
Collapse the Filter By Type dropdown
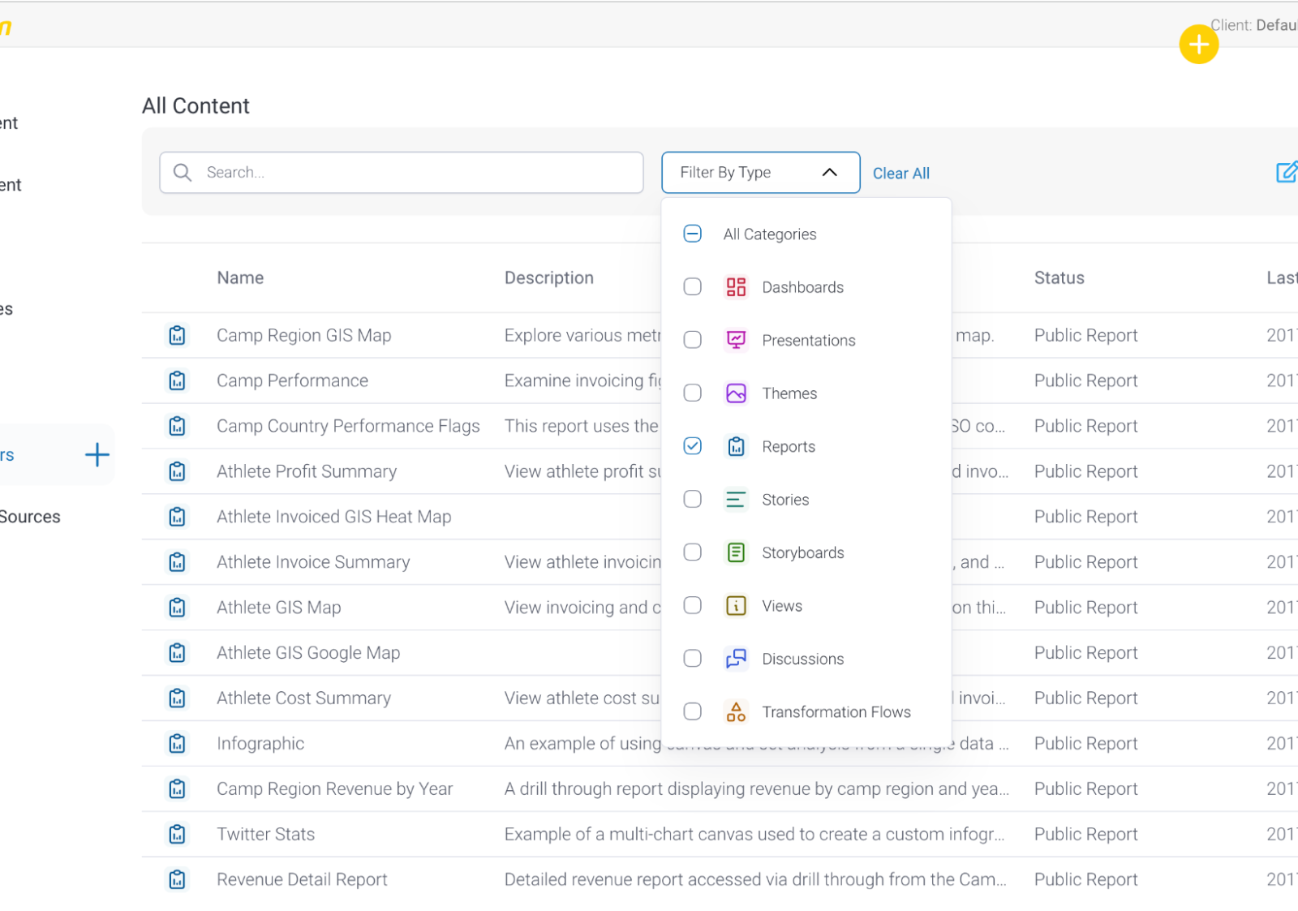tap(829, 172)
